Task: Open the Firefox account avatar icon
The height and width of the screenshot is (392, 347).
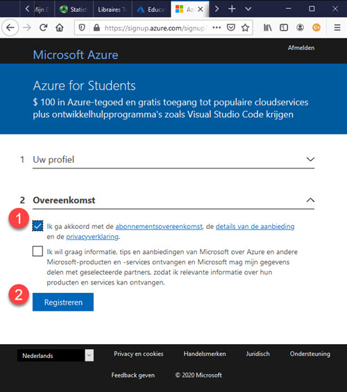Action: click(x=300, y=28)
